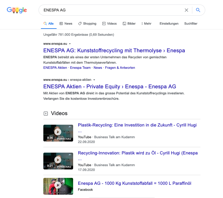
Task: Open the News sitelink under first result
Action: (98, 68)
